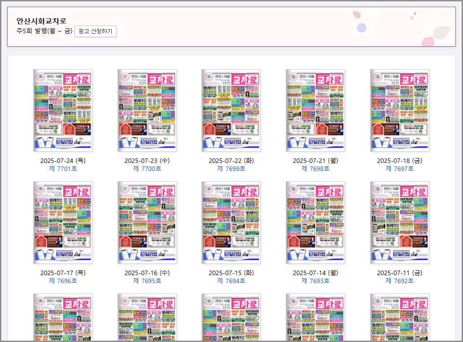Image resolution: width=463 pixels, height=342 pixels.
Task: Open issue link 제 7698호
Action: click(x=315, y=169)
